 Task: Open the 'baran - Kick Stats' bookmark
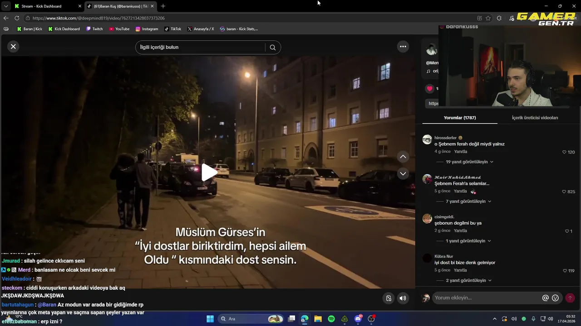239,29
